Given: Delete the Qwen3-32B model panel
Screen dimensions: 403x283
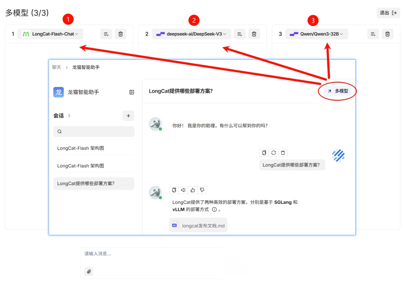Looking at the screenshot, I should tap(388, 34).
